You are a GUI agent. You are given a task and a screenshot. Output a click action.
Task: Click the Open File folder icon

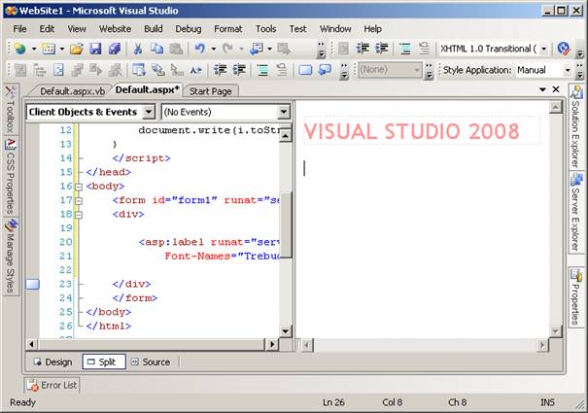tap(76, 49)
